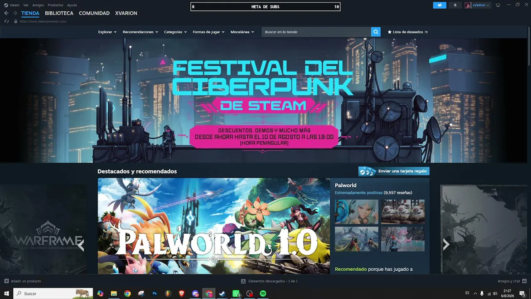Click the microphone icon in system tray
Viewport: 531px width, 299px height.
click(482, 294)
